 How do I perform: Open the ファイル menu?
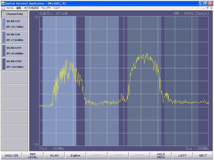(x=10, y=8)
